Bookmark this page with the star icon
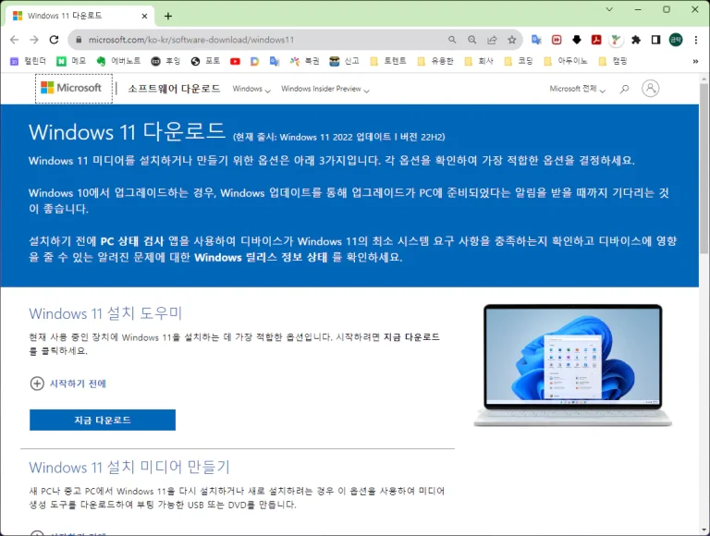Image resolution: width=710 pixels, height=536 pixels. pos(511,40)
